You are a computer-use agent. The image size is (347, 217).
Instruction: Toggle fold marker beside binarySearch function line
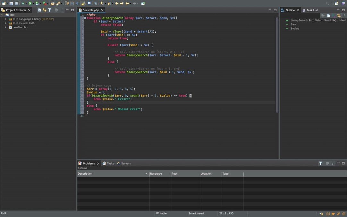click(x=85, y=18)
